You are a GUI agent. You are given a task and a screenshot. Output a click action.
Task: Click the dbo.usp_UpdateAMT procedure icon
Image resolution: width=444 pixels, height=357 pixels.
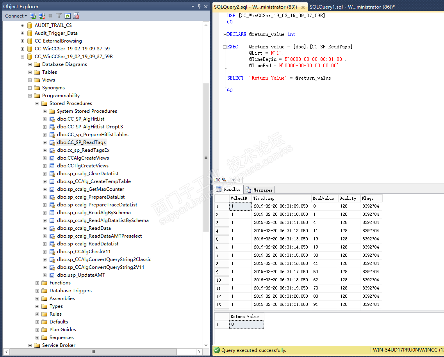(x=52, y=275)
